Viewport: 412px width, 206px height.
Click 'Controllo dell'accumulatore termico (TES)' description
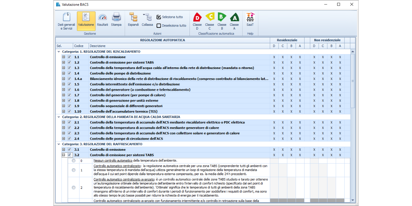click(124, 112)
